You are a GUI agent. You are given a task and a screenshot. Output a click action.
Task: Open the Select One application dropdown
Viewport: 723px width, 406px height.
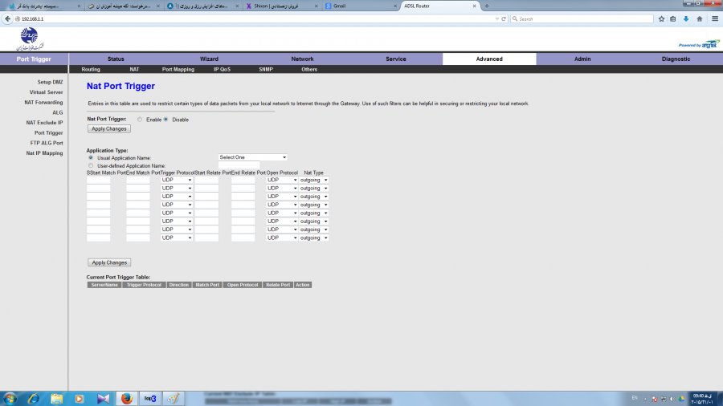pyautogui.click(x=253, y=157)
